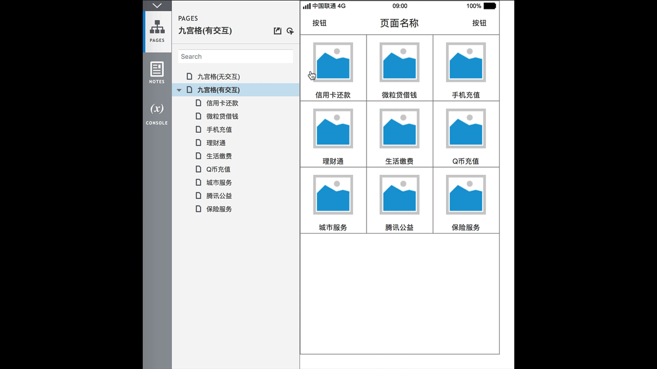Click the 100% battery percentage text
Screen dimensions: 657x369
[x=474, y=6]
